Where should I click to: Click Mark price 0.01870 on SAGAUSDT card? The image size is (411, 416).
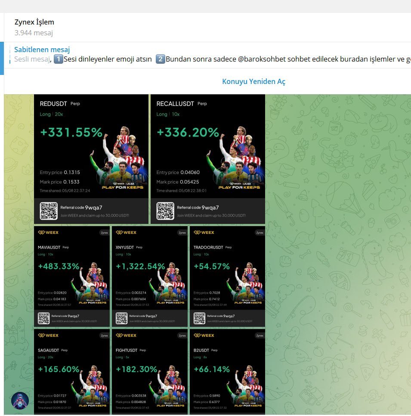click(x=52, y=402)
